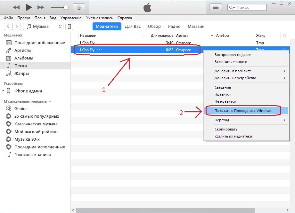Expand the Переход submenu
Image resolution: width=295 pixels, height=213 pixels.
tap(246, 120)
